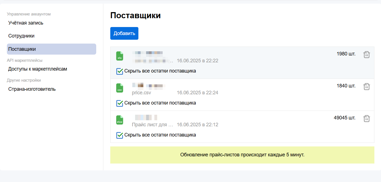Delete the supplier with 1980 шт.
381x182 pixels.
coord(366,55)
